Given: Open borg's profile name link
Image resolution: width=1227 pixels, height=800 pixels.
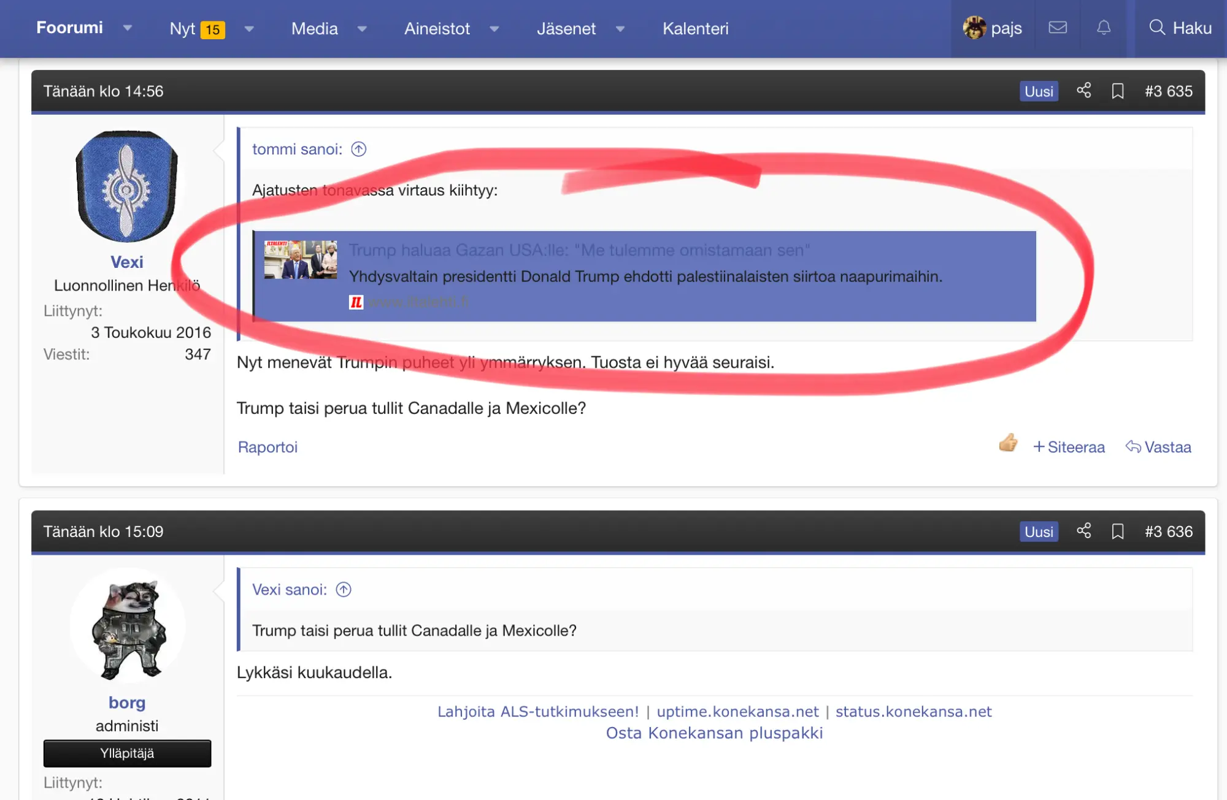Looking at the screenshot, I should point(127,703).
